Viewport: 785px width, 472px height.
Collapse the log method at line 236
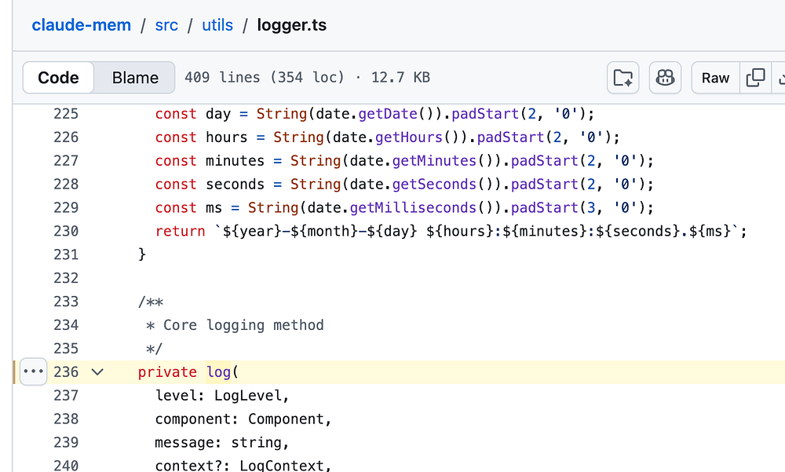[97, 371]
